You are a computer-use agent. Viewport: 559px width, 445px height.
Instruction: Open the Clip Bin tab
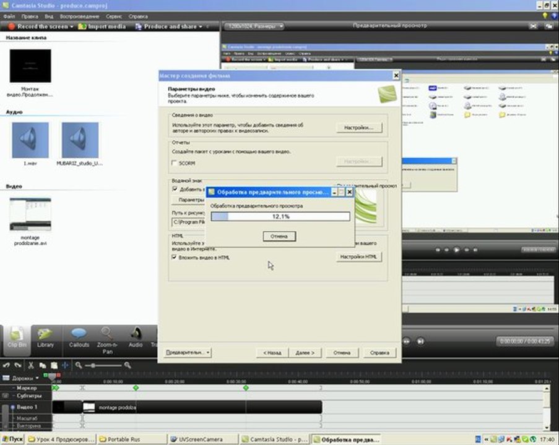[17, 340]
